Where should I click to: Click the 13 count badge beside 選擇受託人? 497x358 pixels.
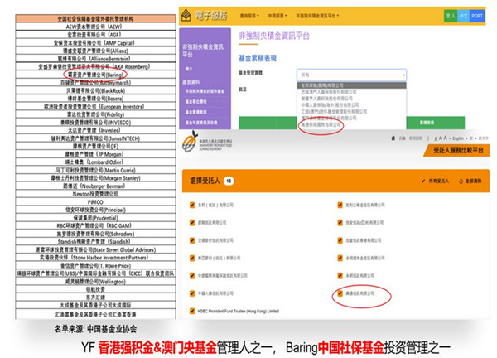[x=229, y=181]
